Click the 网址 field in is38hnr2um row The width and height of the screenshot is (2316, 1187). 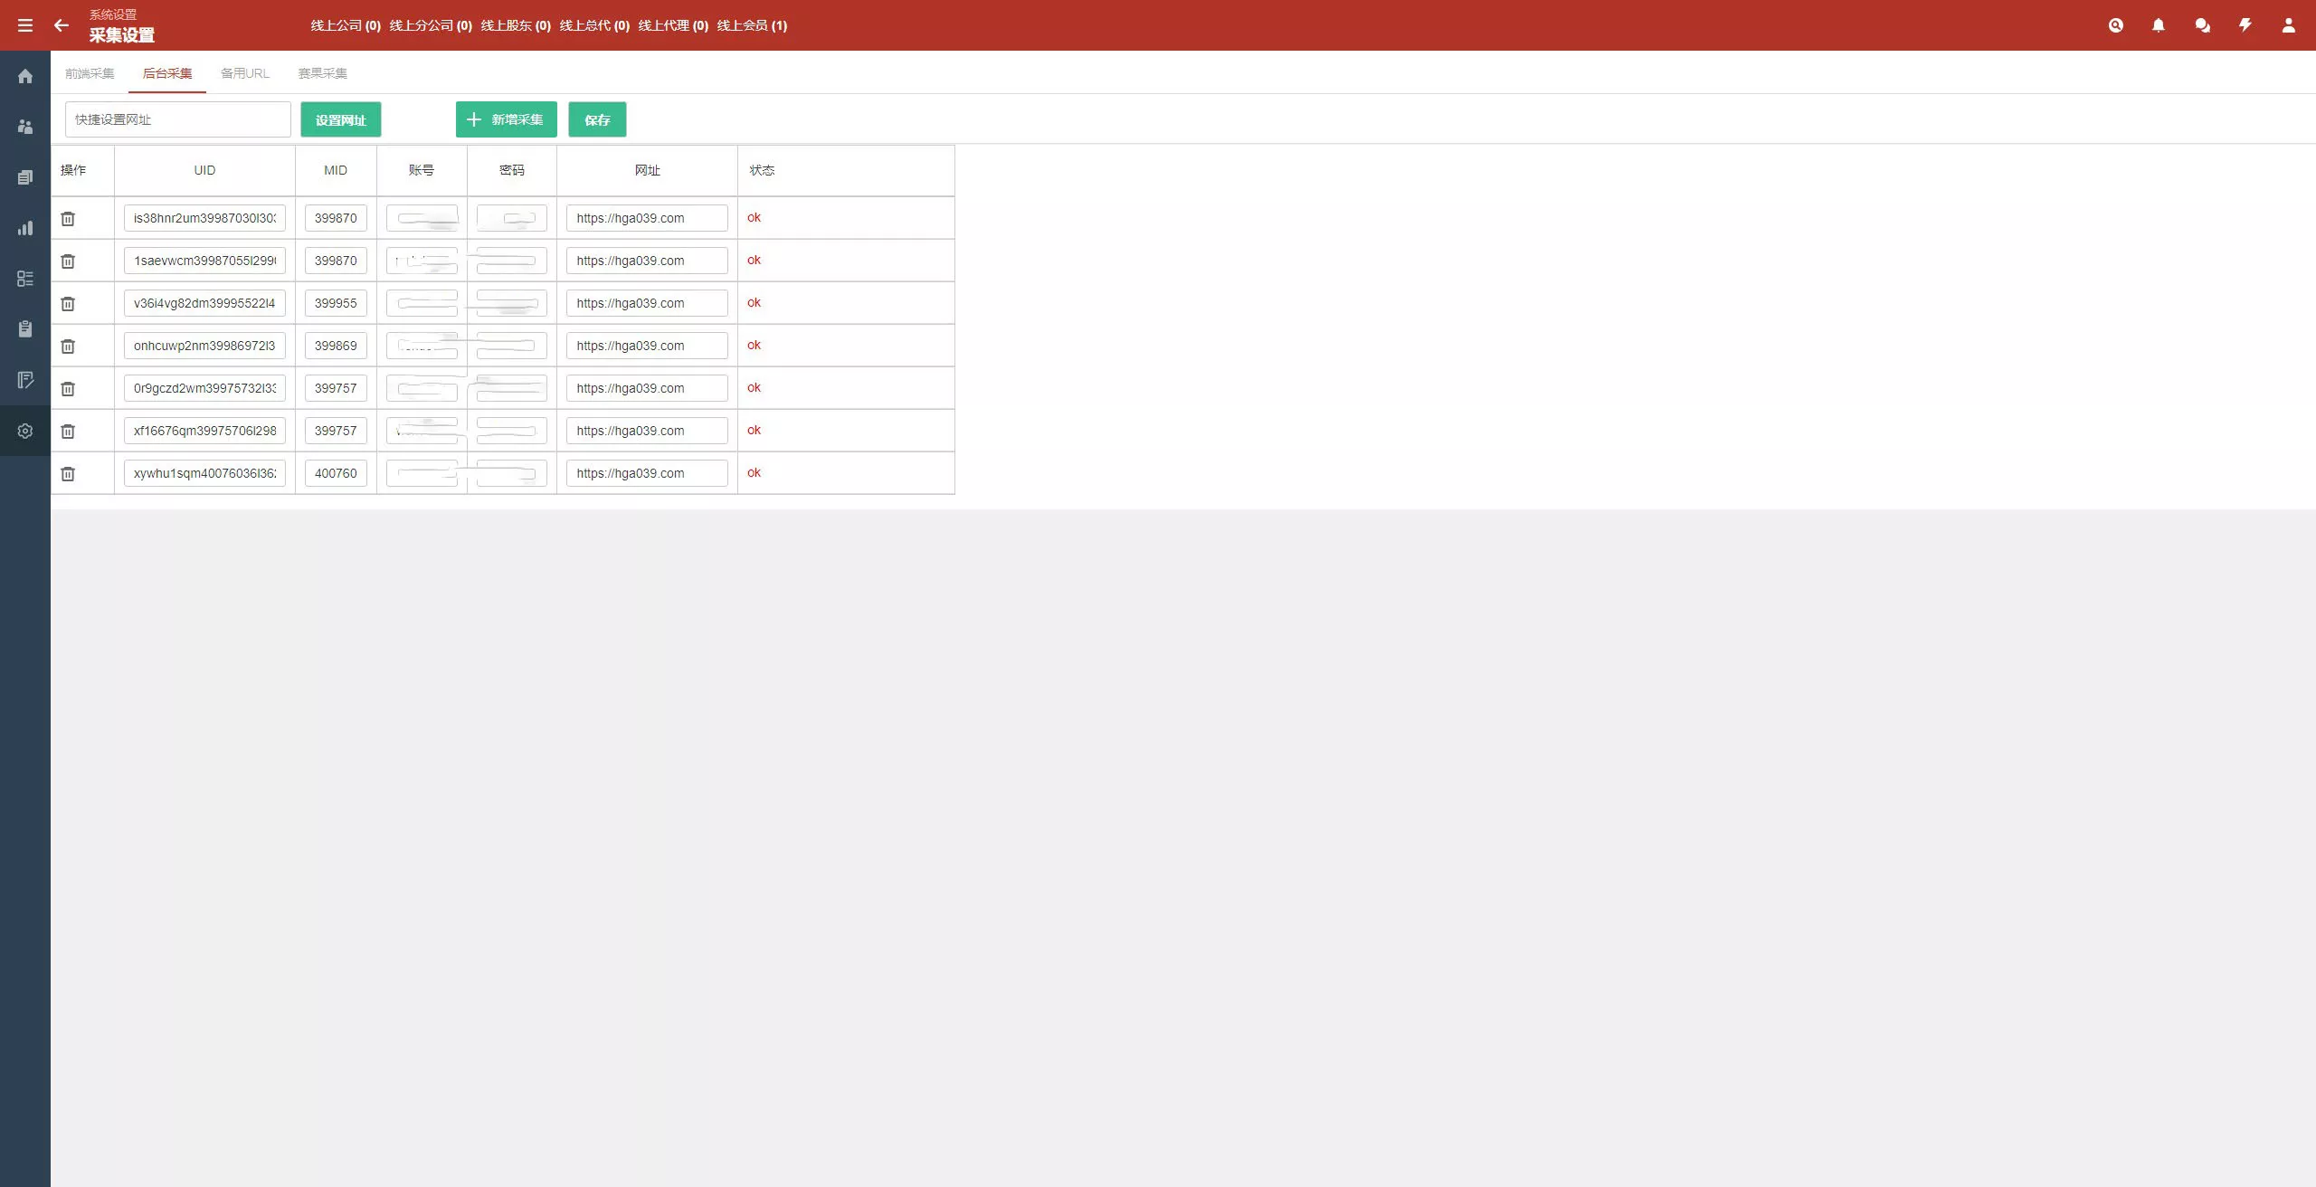click(647, 218)
